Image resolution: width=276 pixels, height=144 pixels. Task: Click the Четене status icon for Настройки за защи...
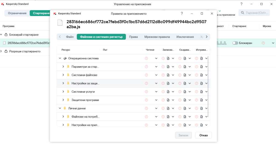click(147, 83)
